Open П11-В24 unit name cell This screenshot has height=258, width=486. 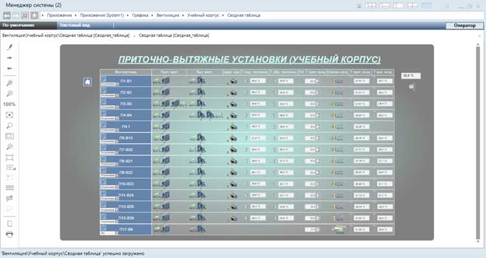click(126, 195)
